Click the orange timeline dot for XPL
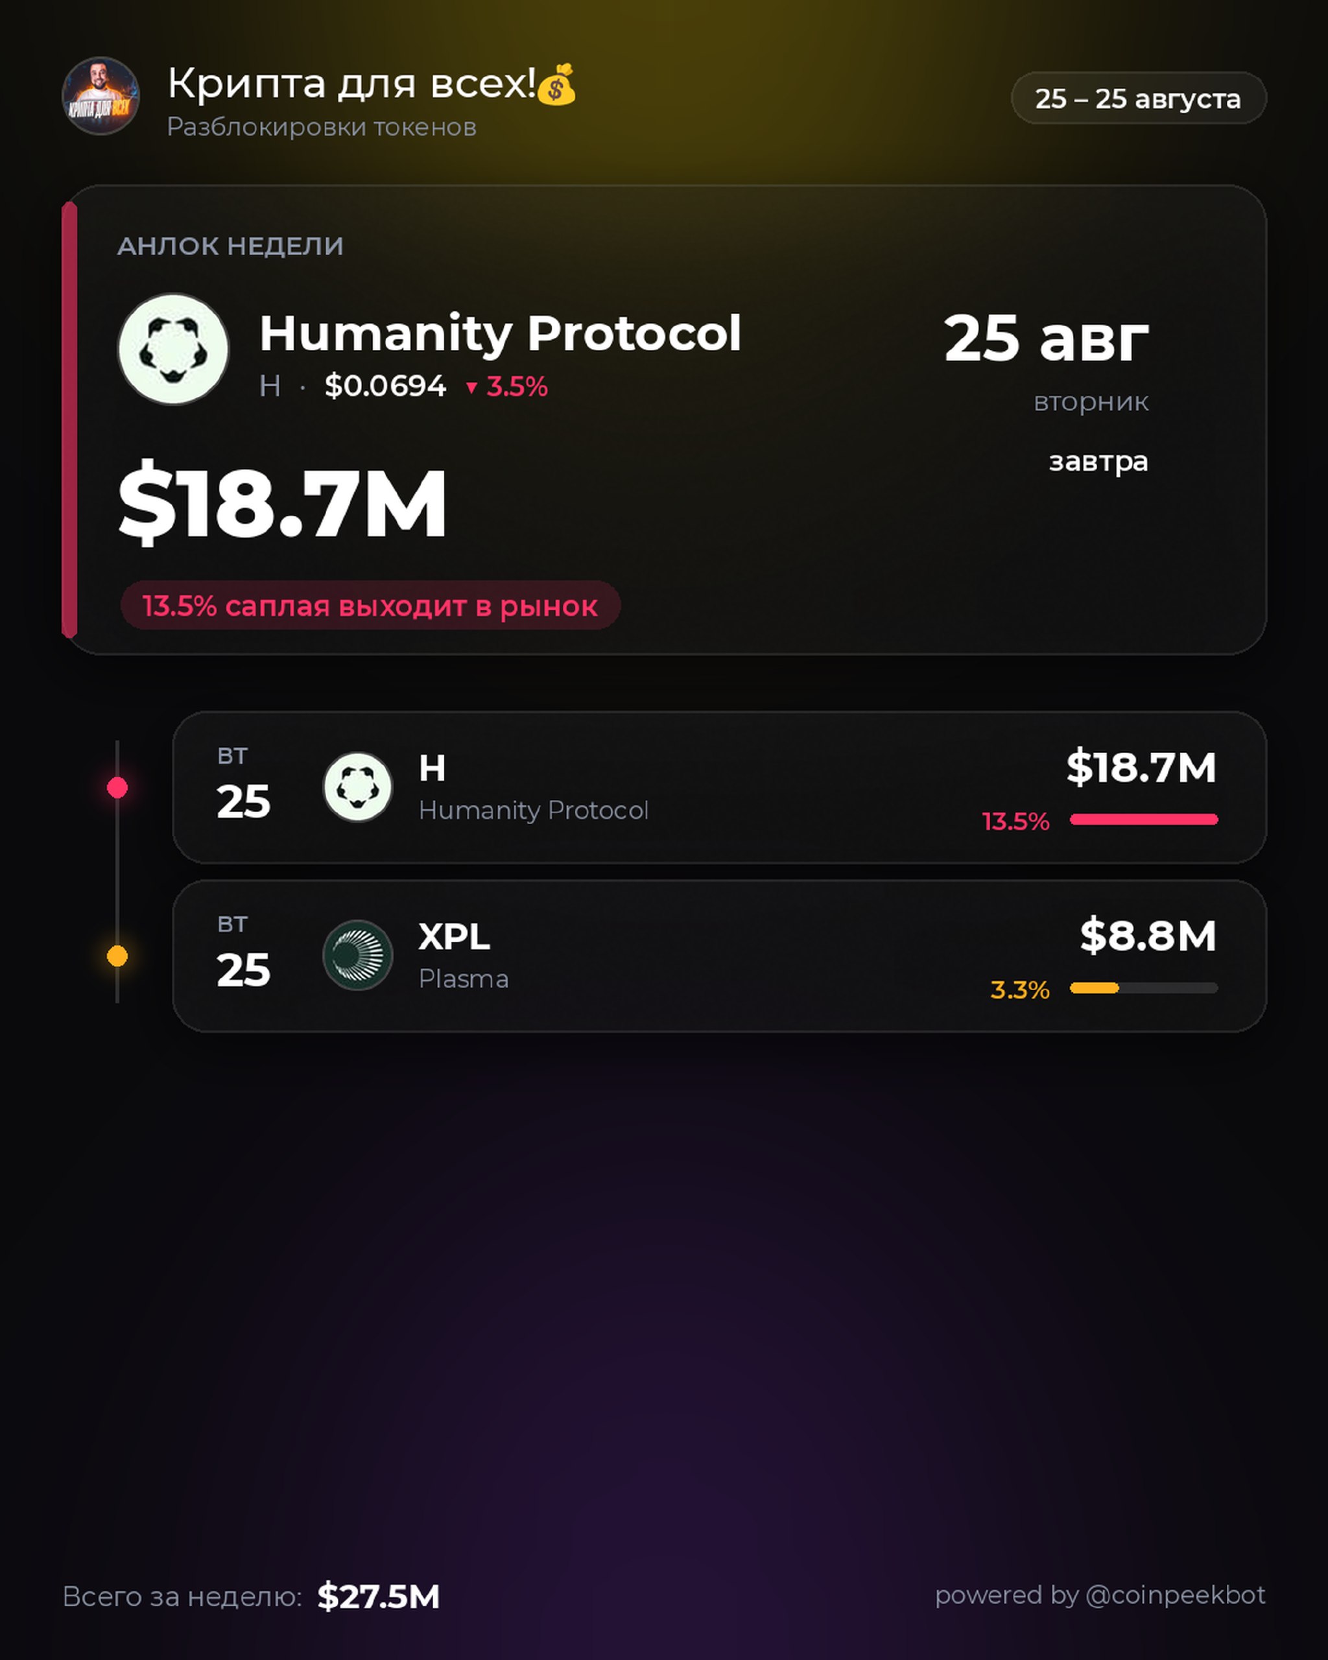 tap(117, 956)
